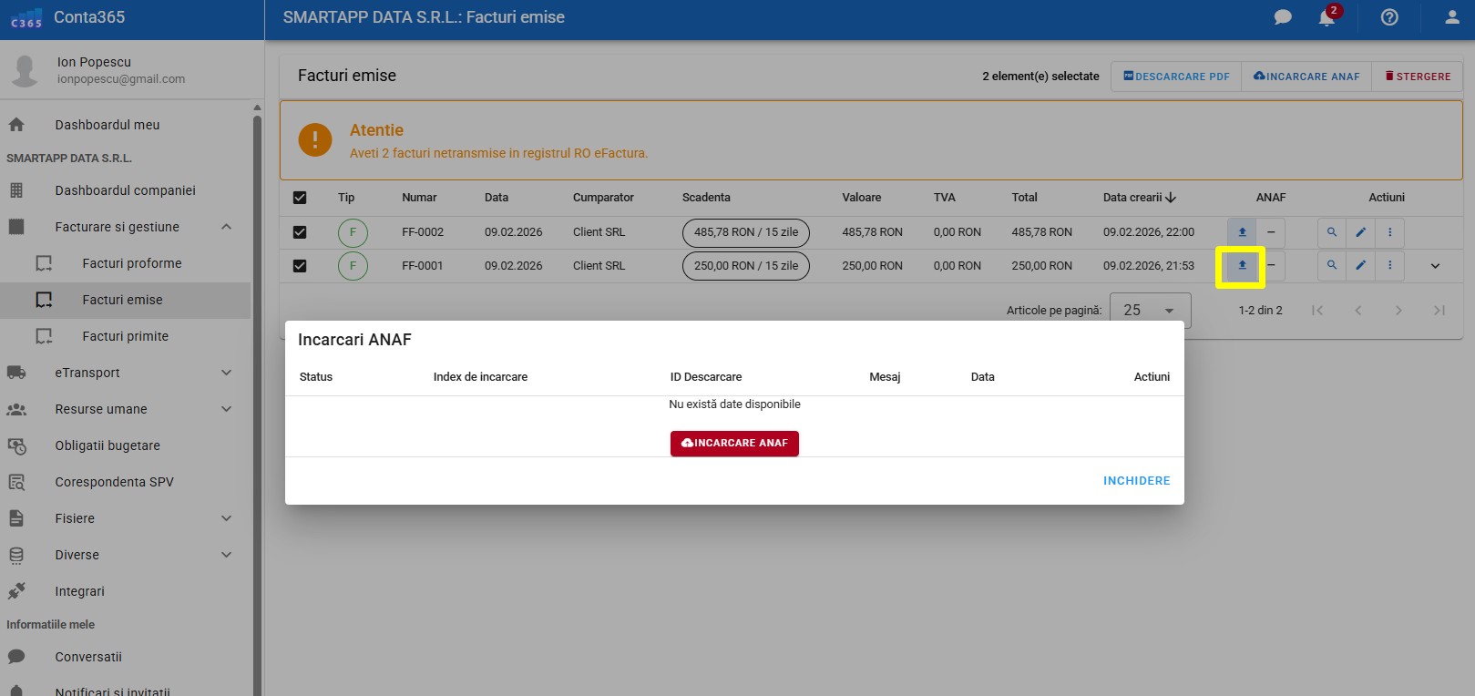Click INCHIDERE to close the dialog
Viewport: 1475px width, 696px height.
pyautogui.click(x=1136, y=481)
